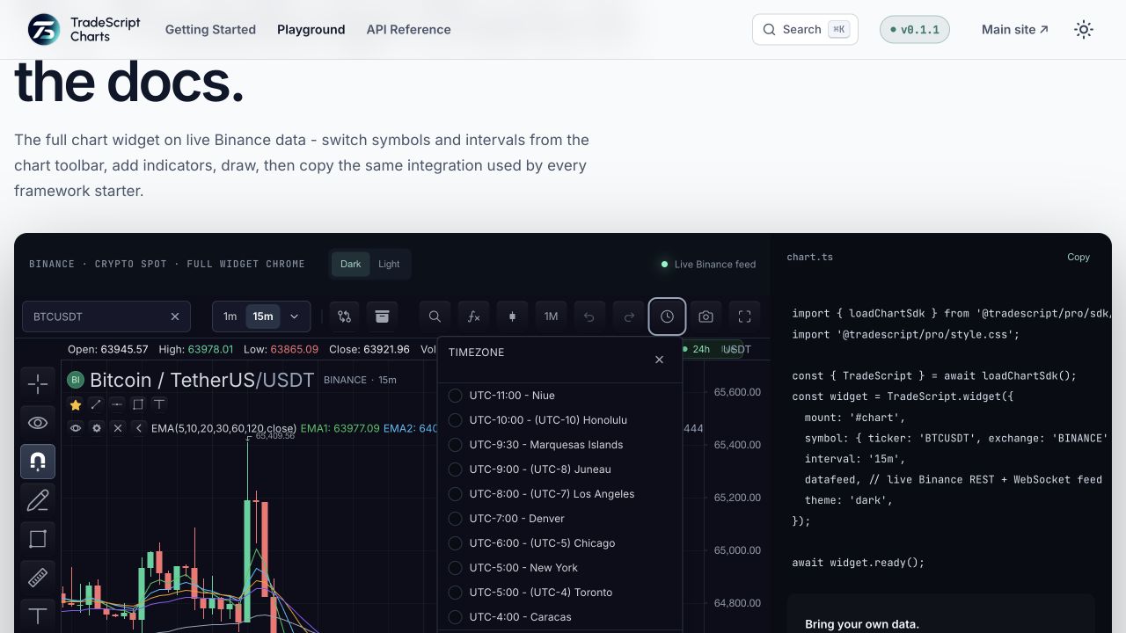Select UTC-11:00 Niue timezone

[x=559, y=396]
